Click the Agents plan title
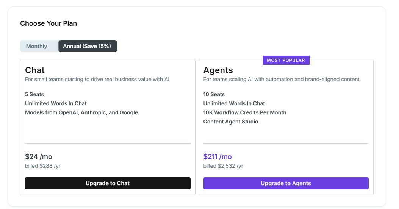 point(218,70)
